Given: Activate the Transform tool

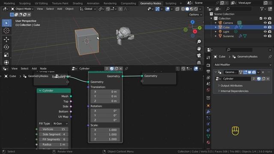Looking at the screenshot, I should (6, 62).
